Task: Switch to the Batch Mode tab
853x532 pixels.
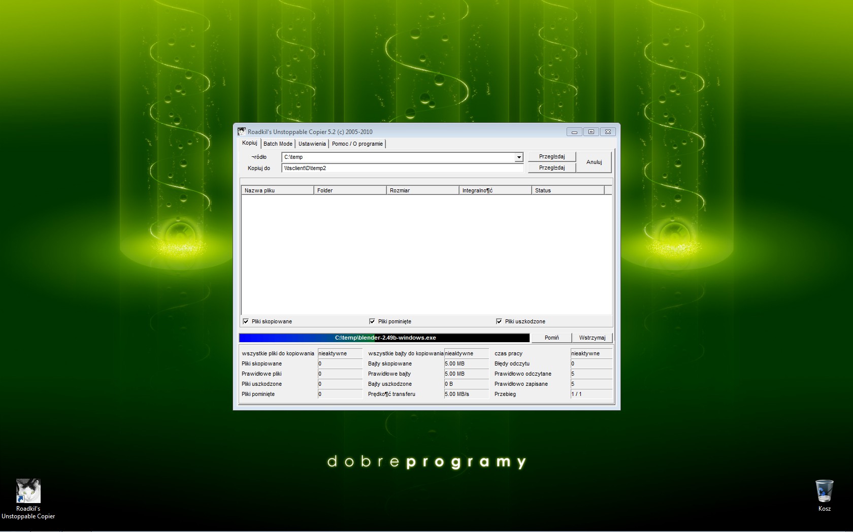Action: point(278,144)
